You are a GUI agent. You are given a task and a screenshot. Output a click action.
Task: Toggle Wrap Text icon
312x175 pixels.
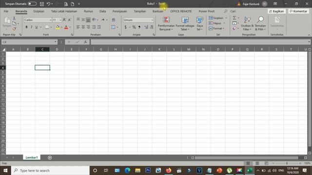pyautogui.click(x=114, y=20)
